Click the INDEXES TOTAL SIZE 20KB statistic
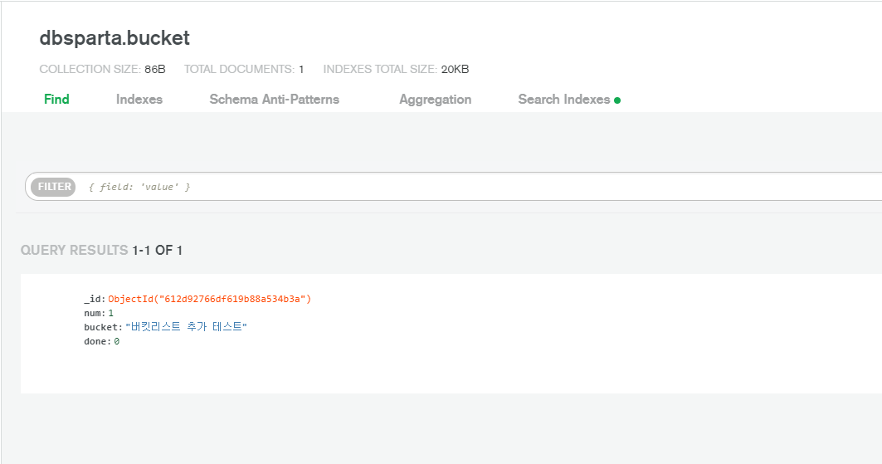882x464 pixels. (x=396, y=69)
